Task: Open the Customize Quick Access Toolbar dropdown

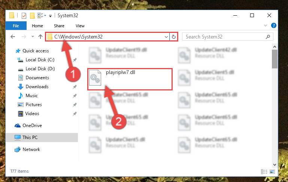Action: click(50, 16)
